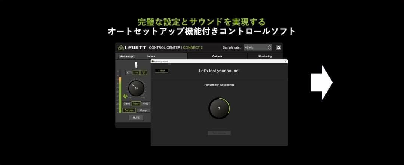Viewport: 404px width, 165px height.
Task: Click the Autosetup button
Action: click(x=127, y=56)
